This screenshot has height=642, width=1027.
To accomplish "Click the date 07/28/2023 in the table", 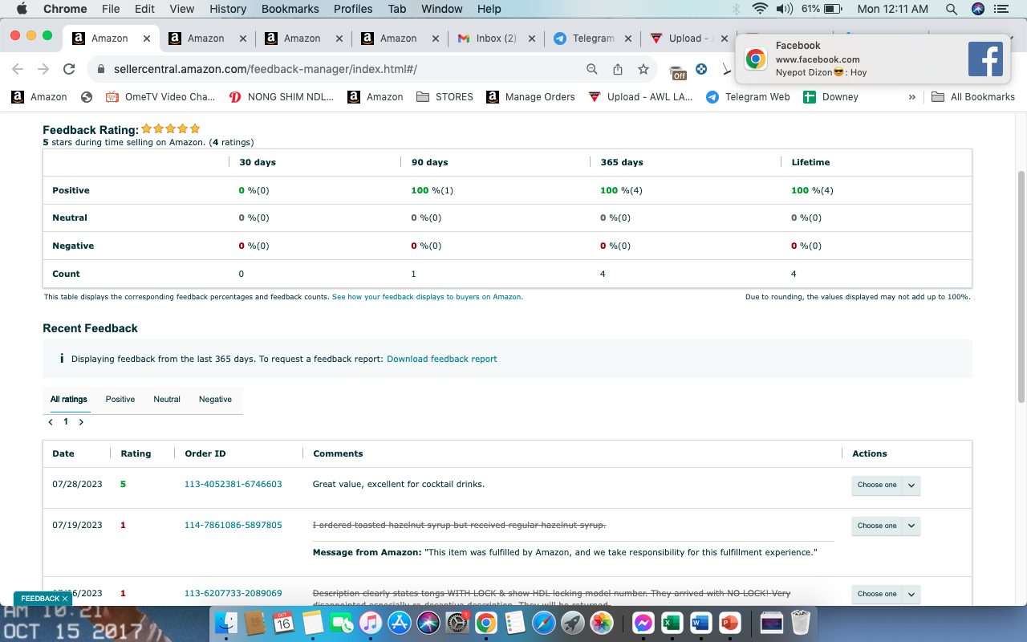I will [x=78, y=485].
